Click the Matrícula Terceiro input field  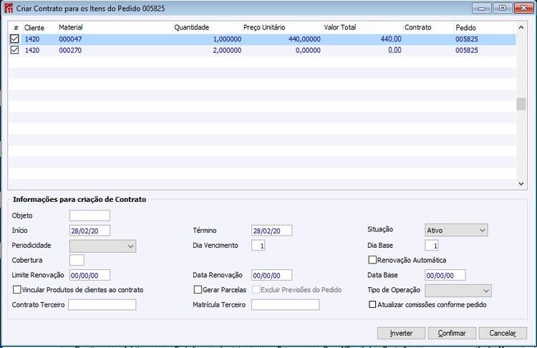coord(285,304)
